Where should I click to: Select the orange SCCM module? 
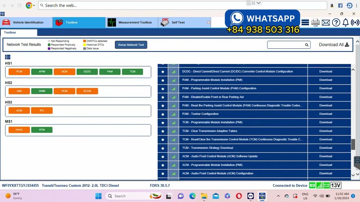tap(87, 91)
